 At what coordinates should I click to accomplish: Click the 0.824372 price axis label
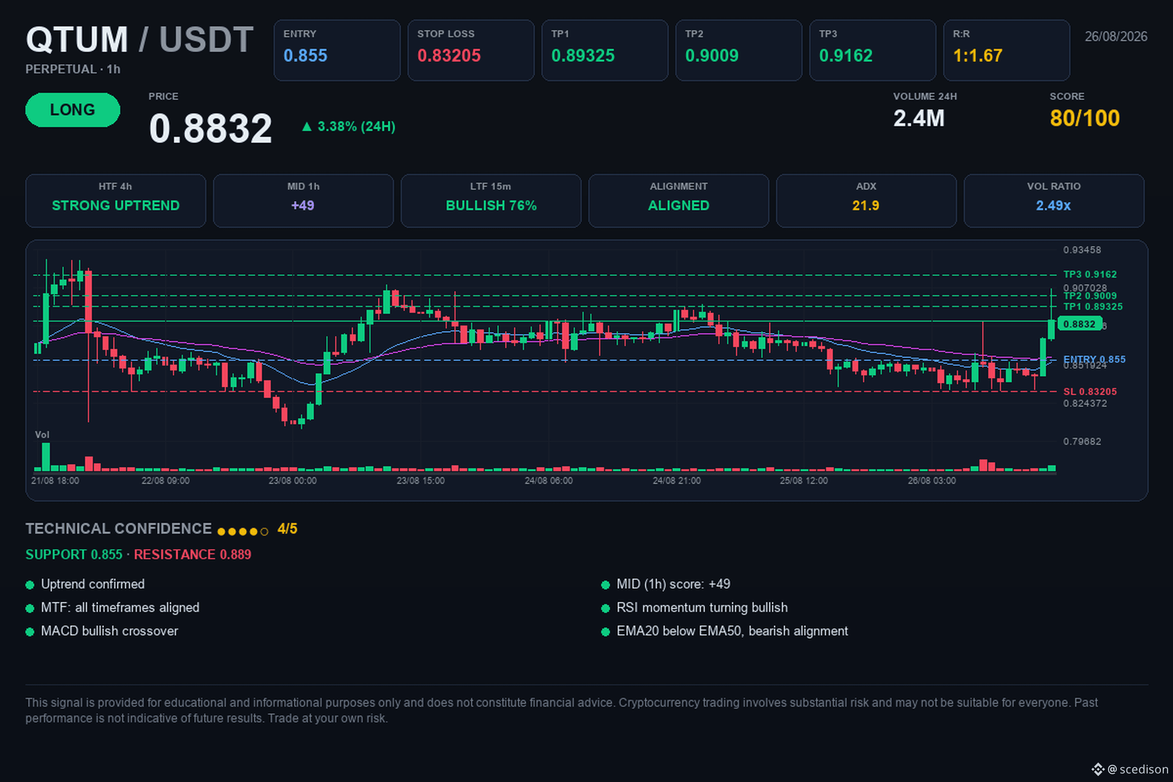(x=1085, y=404)
